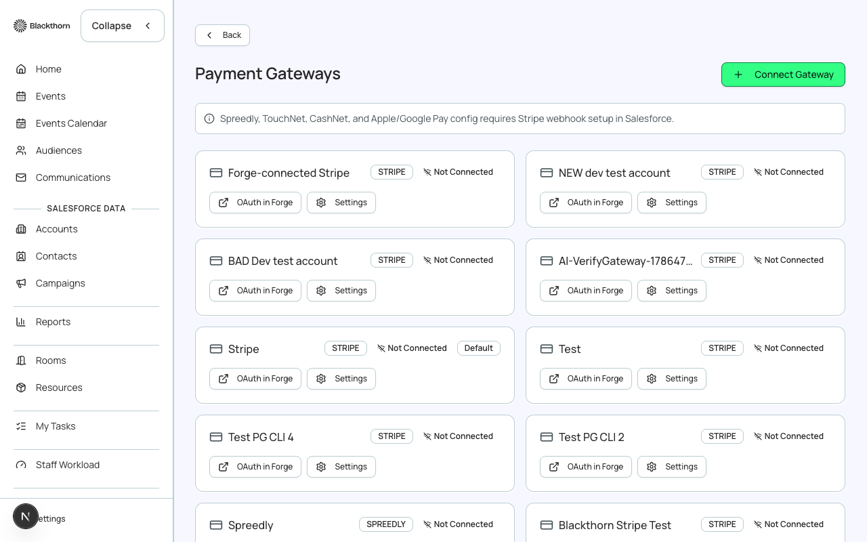Click card icon beside BAD Dev test account
This screenshot has height=542, width=867.
coord(216,261)
